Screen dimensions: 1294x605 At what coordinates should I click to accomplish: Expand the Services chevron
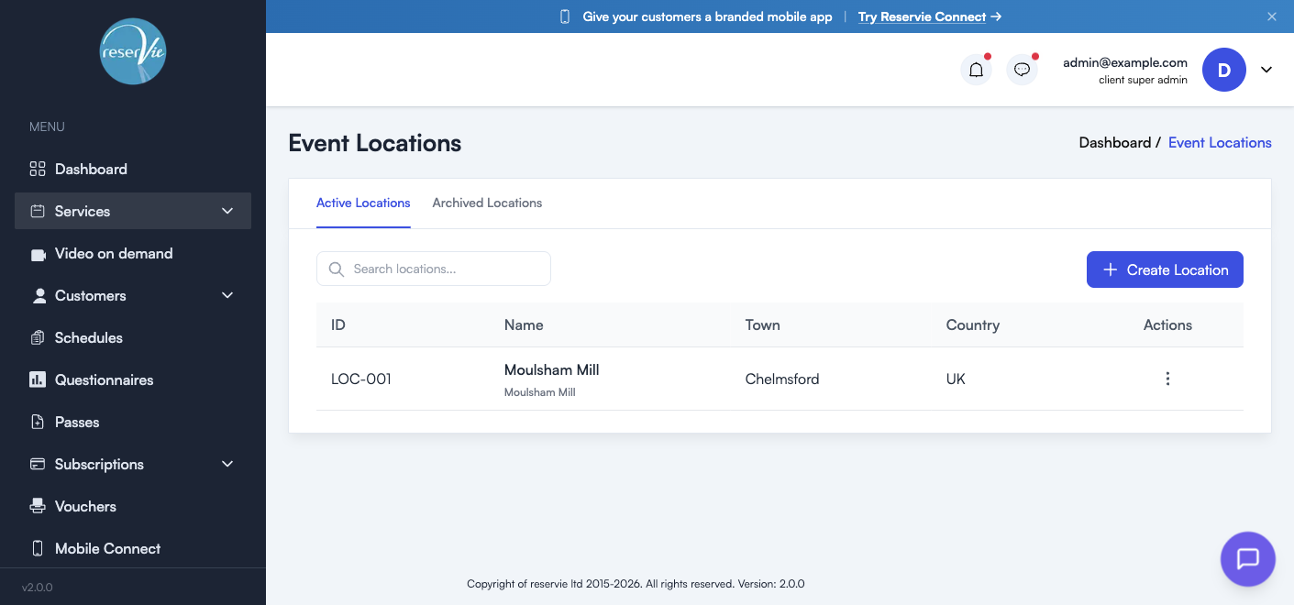click(227, 211)
